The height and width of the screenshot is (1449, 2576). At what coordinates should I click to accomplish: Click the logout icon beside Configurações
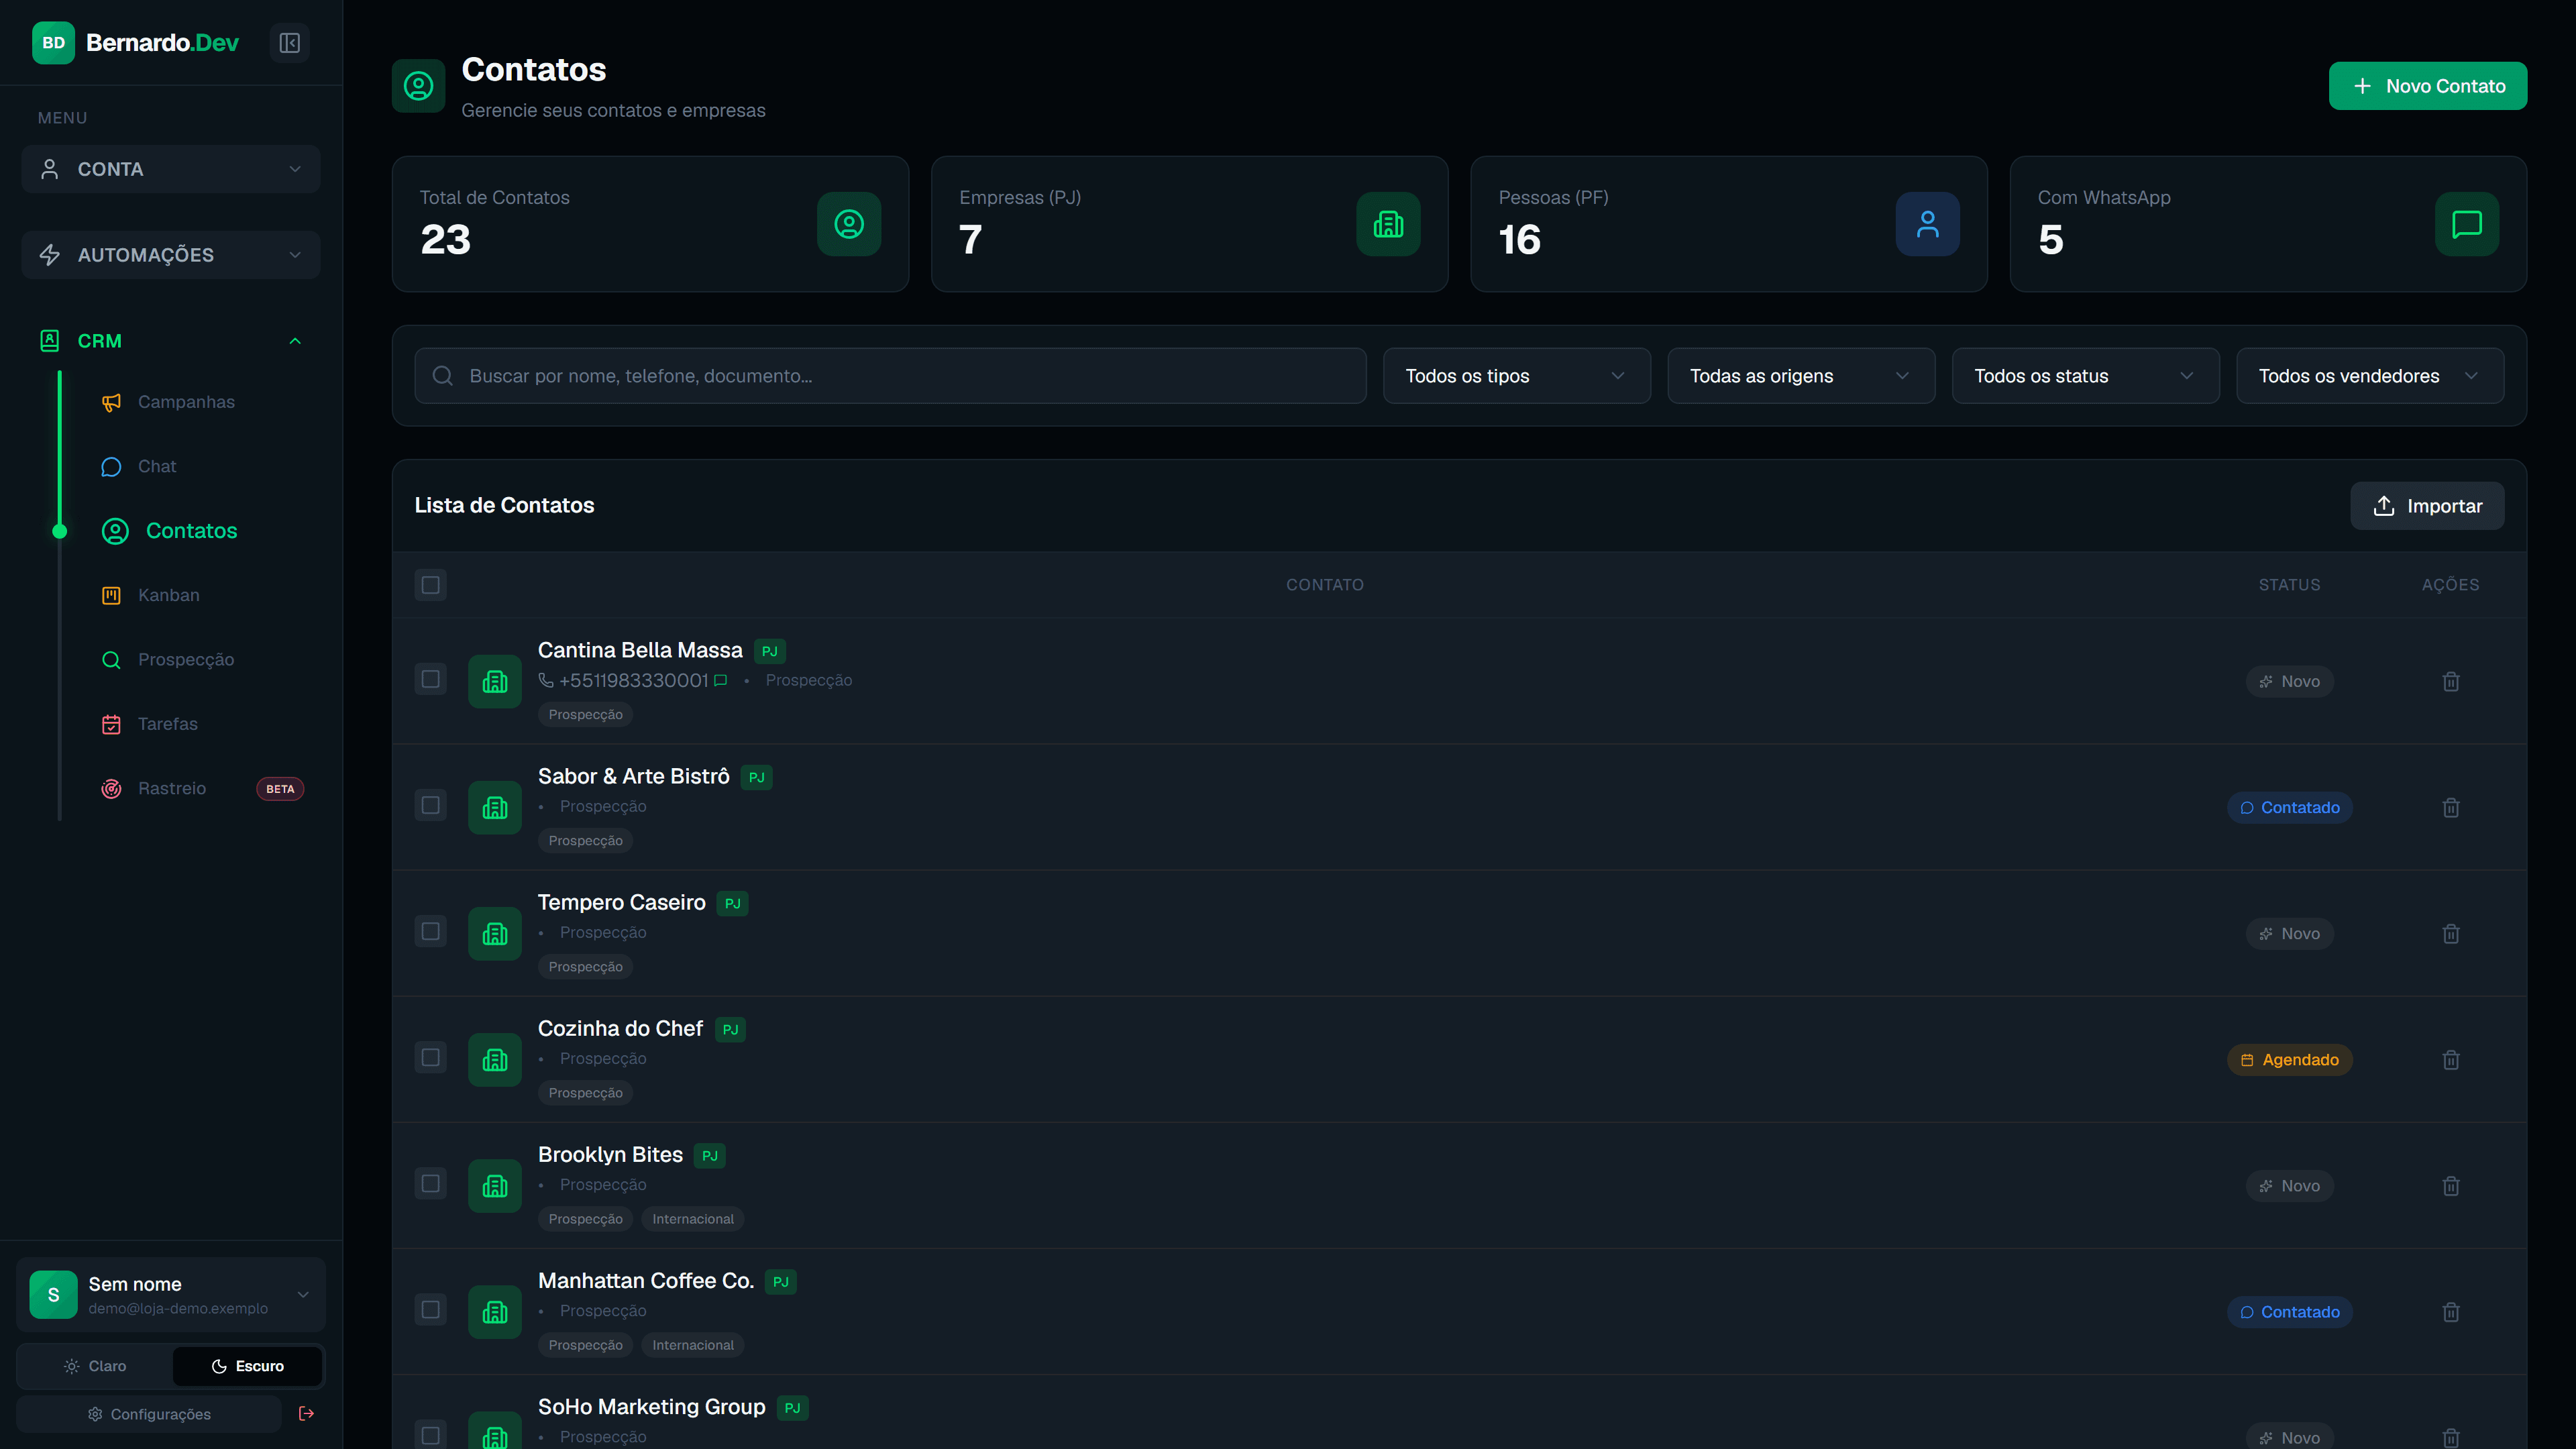tap(306, 1413)
